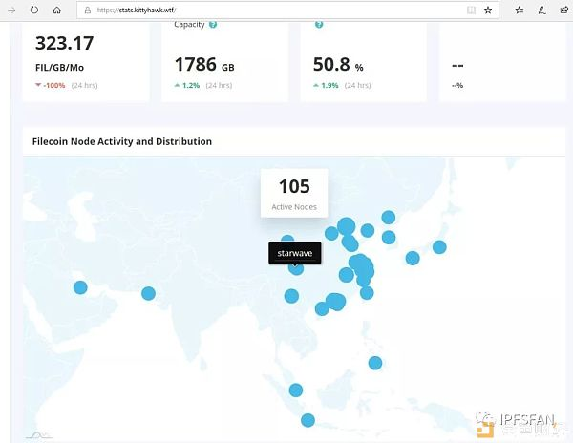Click the share page icon
The height and width of the screenshot is (443, 573).
tap(564, 11)
